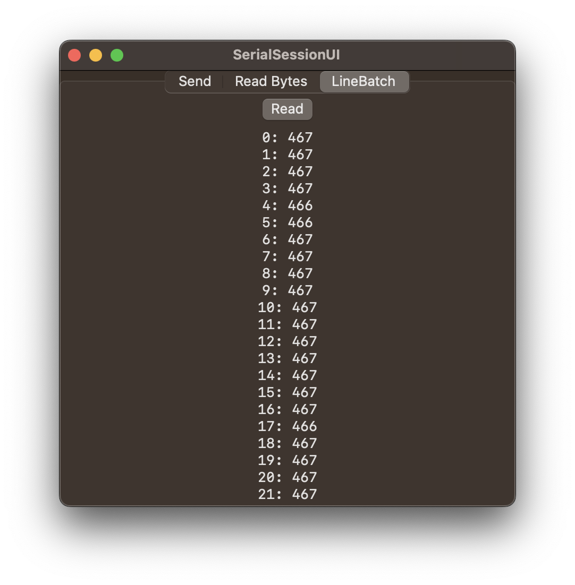Minimize the window with the yellow button
This screenshot has height=585, width=575.
pos(96,55)
